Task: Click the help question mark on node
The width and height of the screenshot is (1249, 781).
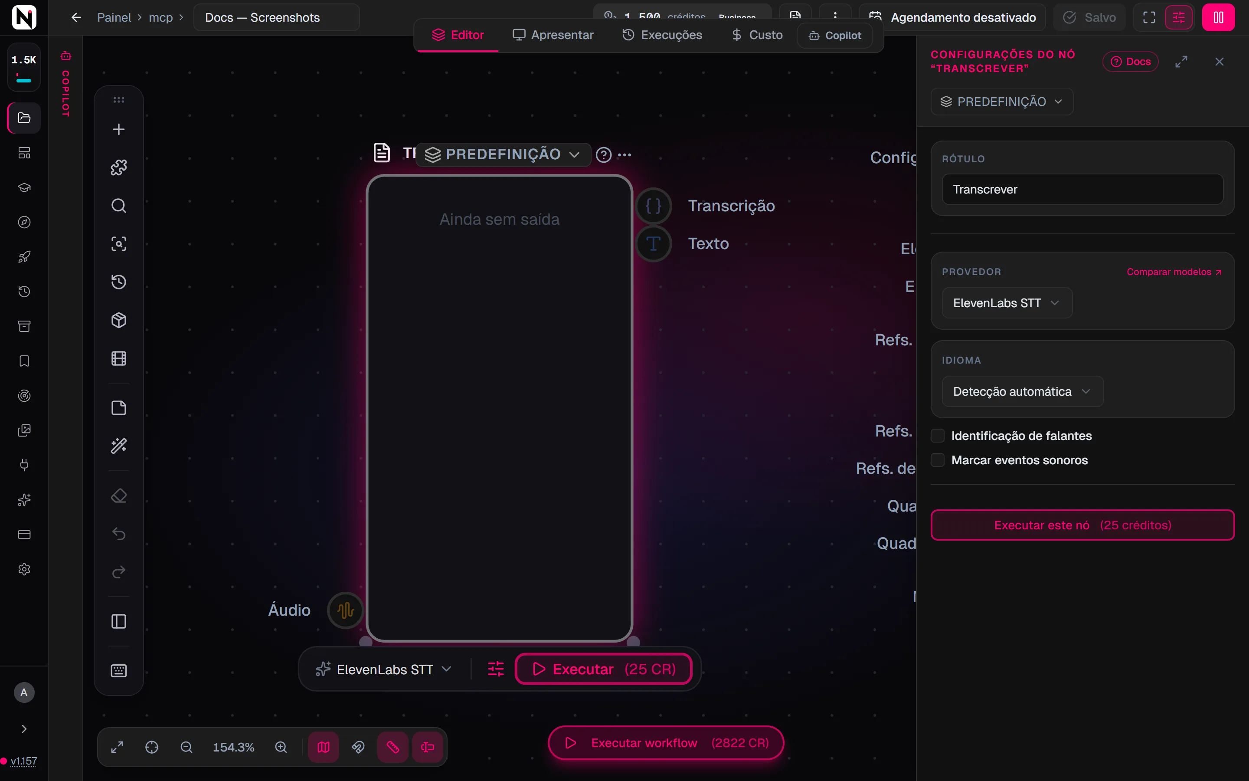Action: click(x=603, y=154)
